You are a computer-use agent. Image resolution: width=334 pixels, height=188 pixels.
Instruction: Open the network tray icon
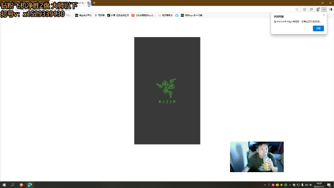tap(298, 185)
